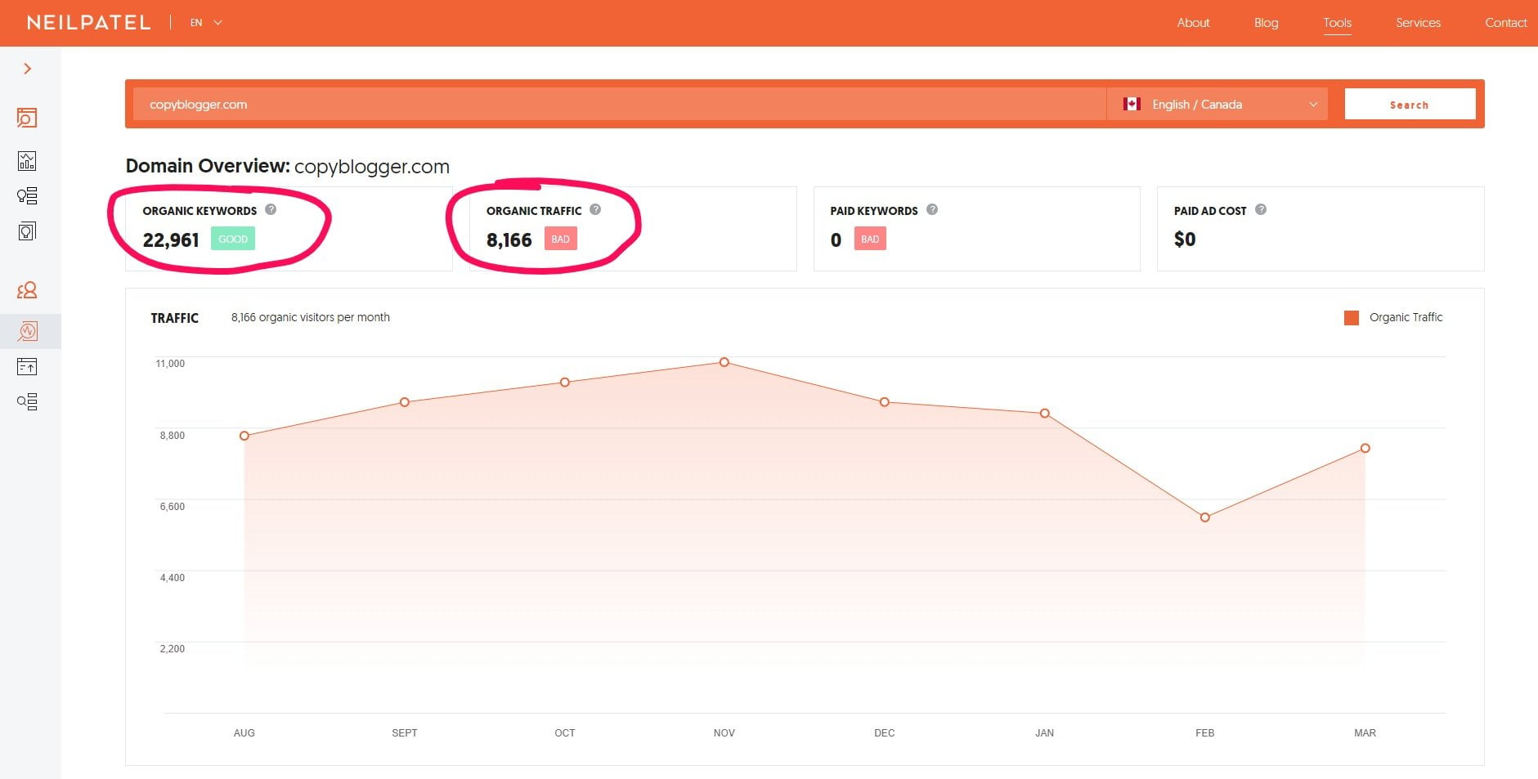Go to the Blog menu item
Viewport: 1538px width, 779px height.
point(1266,23)
